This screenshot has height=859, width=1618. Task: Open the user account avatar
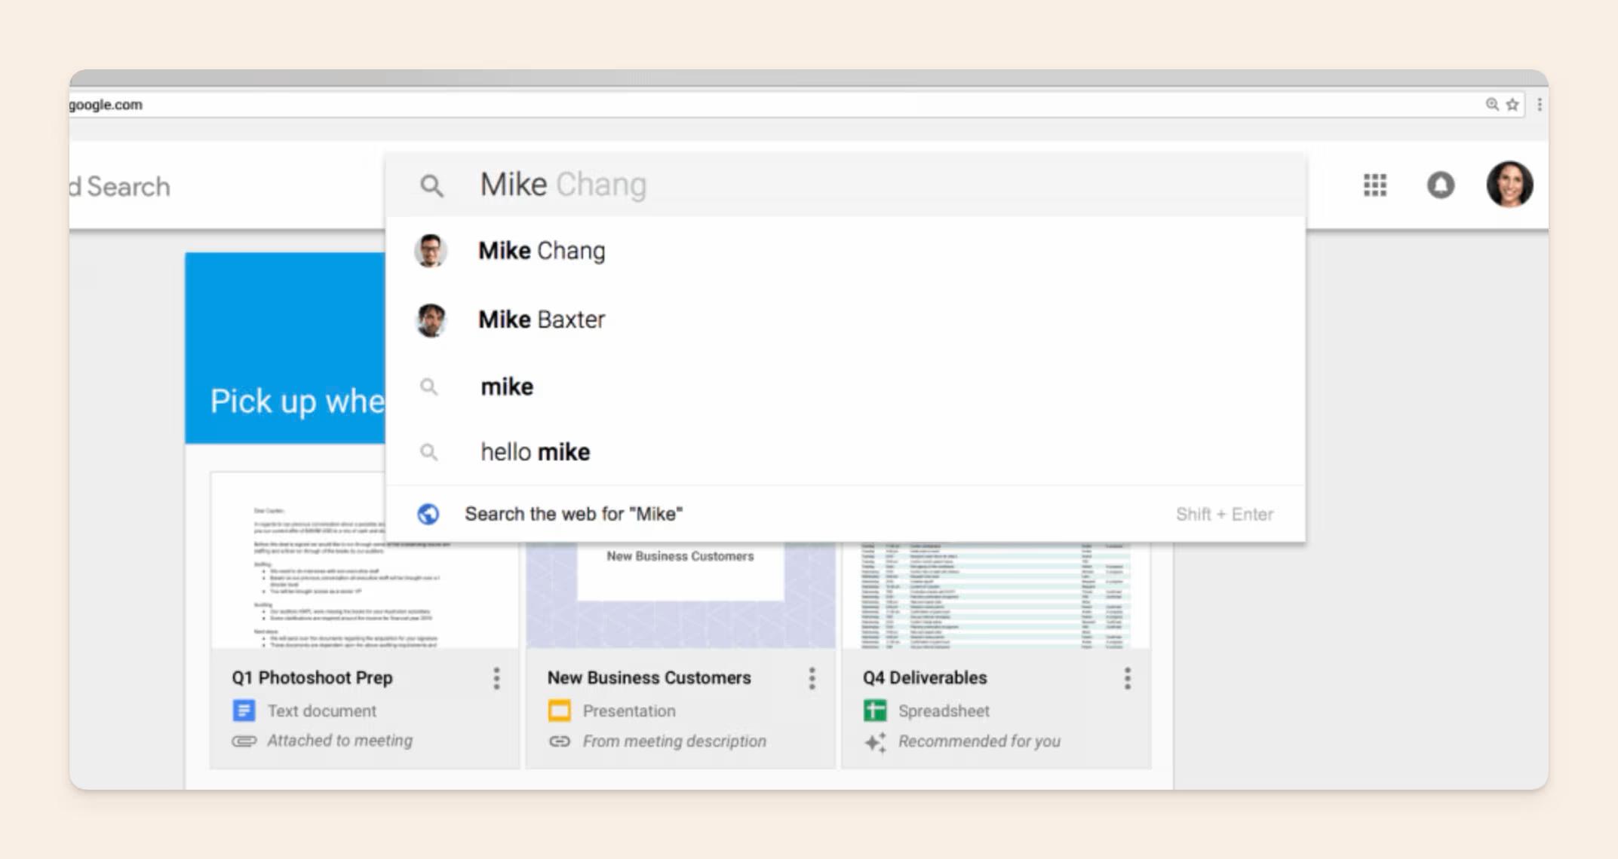pos(1509,184)
